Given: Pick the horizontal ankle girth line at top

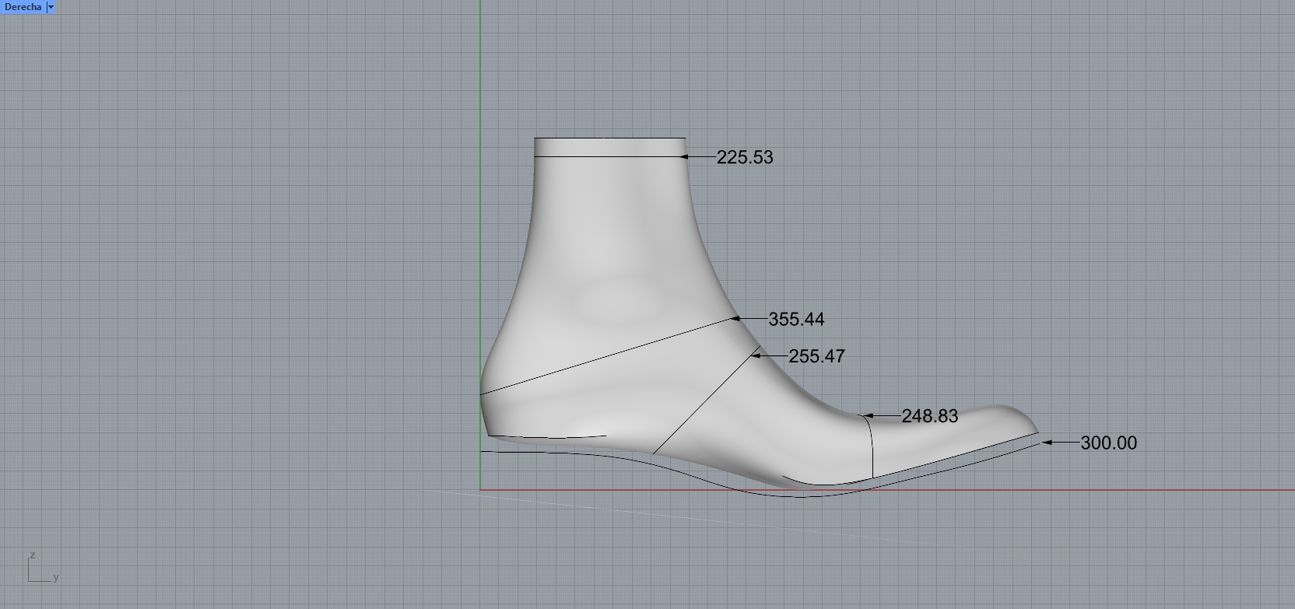Looking at the screenshot, I should (607, 157).
